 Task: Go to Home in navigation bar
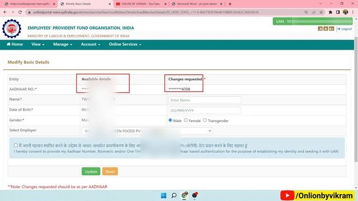point(15,45)
